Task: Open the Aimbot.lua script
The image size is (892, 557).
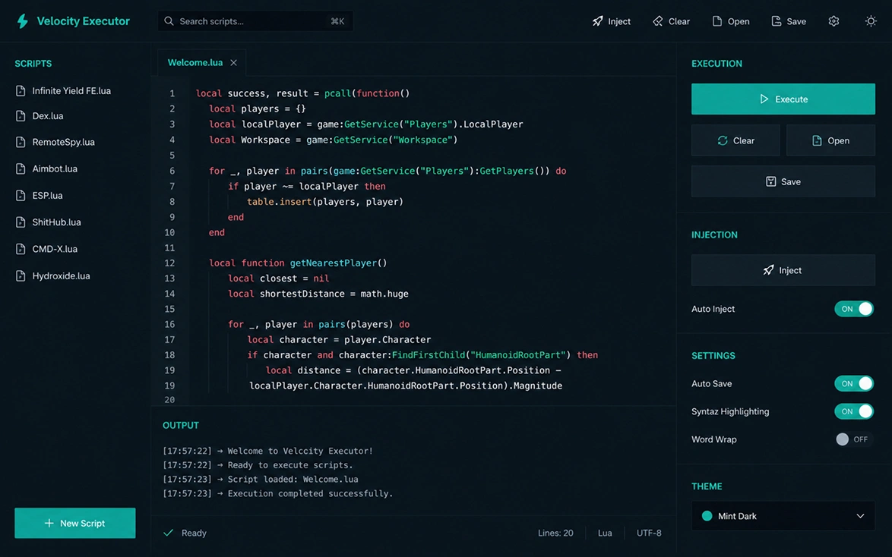Action: click(55, 168)
